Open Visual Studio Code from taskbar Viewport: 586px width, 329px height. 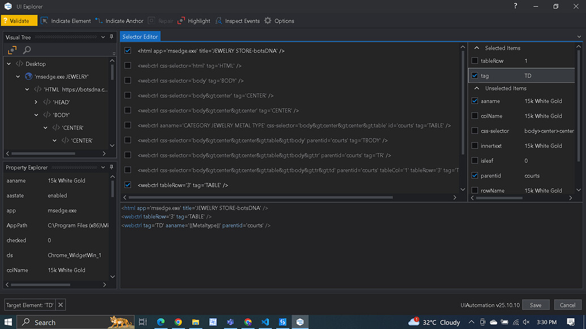point(265,322)
